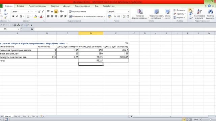Viewport: 216px width, 121px height.
Task: Select Page Layout view in status bar
Action: 187,120
